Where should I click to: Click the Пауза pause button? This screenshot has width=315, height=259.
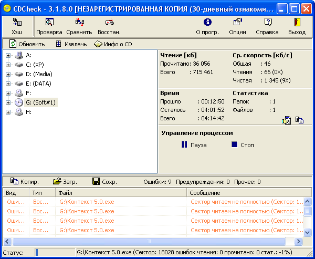coord(194,145)
